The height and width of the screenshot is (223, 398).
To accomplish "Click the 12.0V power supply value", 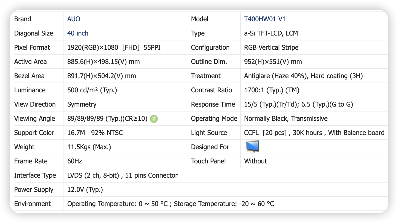I will (85, 190).
